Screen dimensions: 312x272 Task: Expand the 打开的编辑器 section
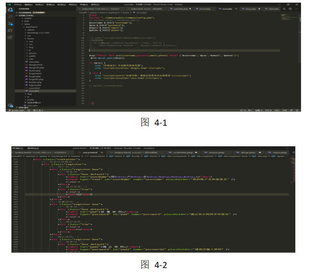pos(45,13)
